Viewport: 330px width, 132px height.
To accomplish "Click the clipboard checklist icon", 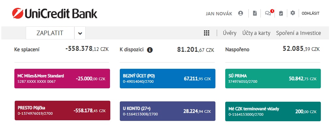I will point(281,13).
